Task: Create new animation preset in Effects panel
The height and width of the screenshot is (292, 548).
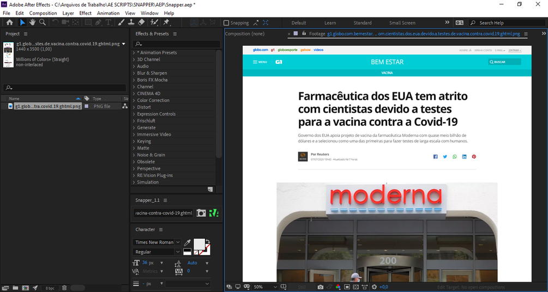Action: click(210, 190)
